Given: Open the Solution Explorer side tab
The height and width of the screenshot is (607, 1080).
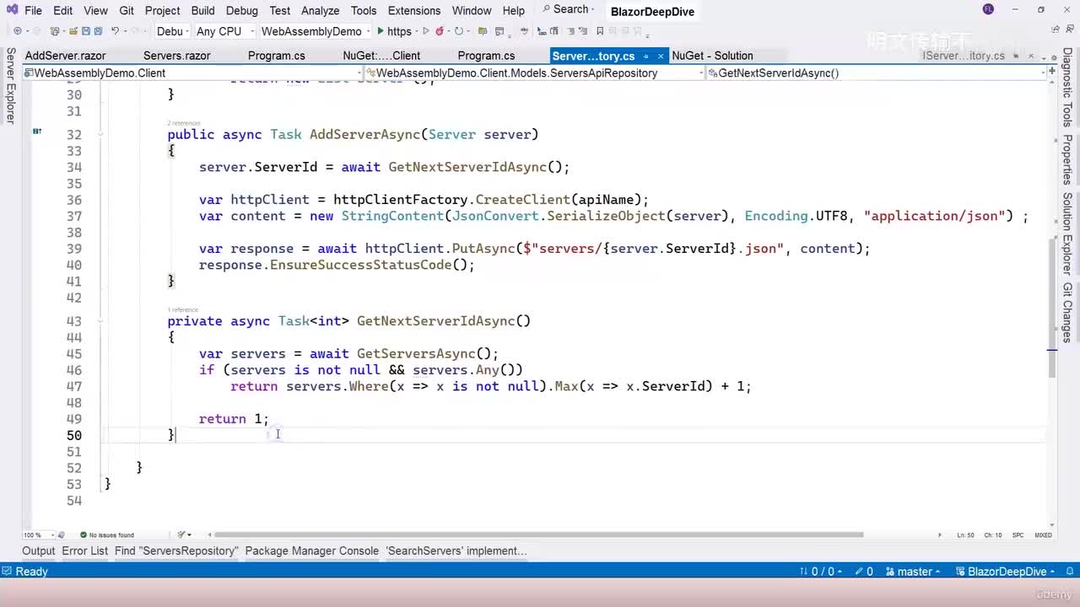Looking at the screenshot, I should 1067,234.
